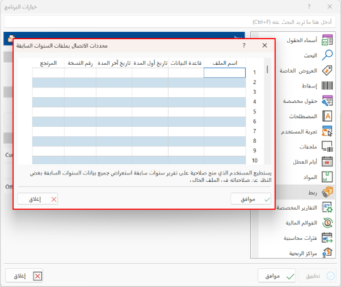Screen dimensions: 341x287
Task: Click the اسم الملف cell in row 1
Action: tap(225, 73)
